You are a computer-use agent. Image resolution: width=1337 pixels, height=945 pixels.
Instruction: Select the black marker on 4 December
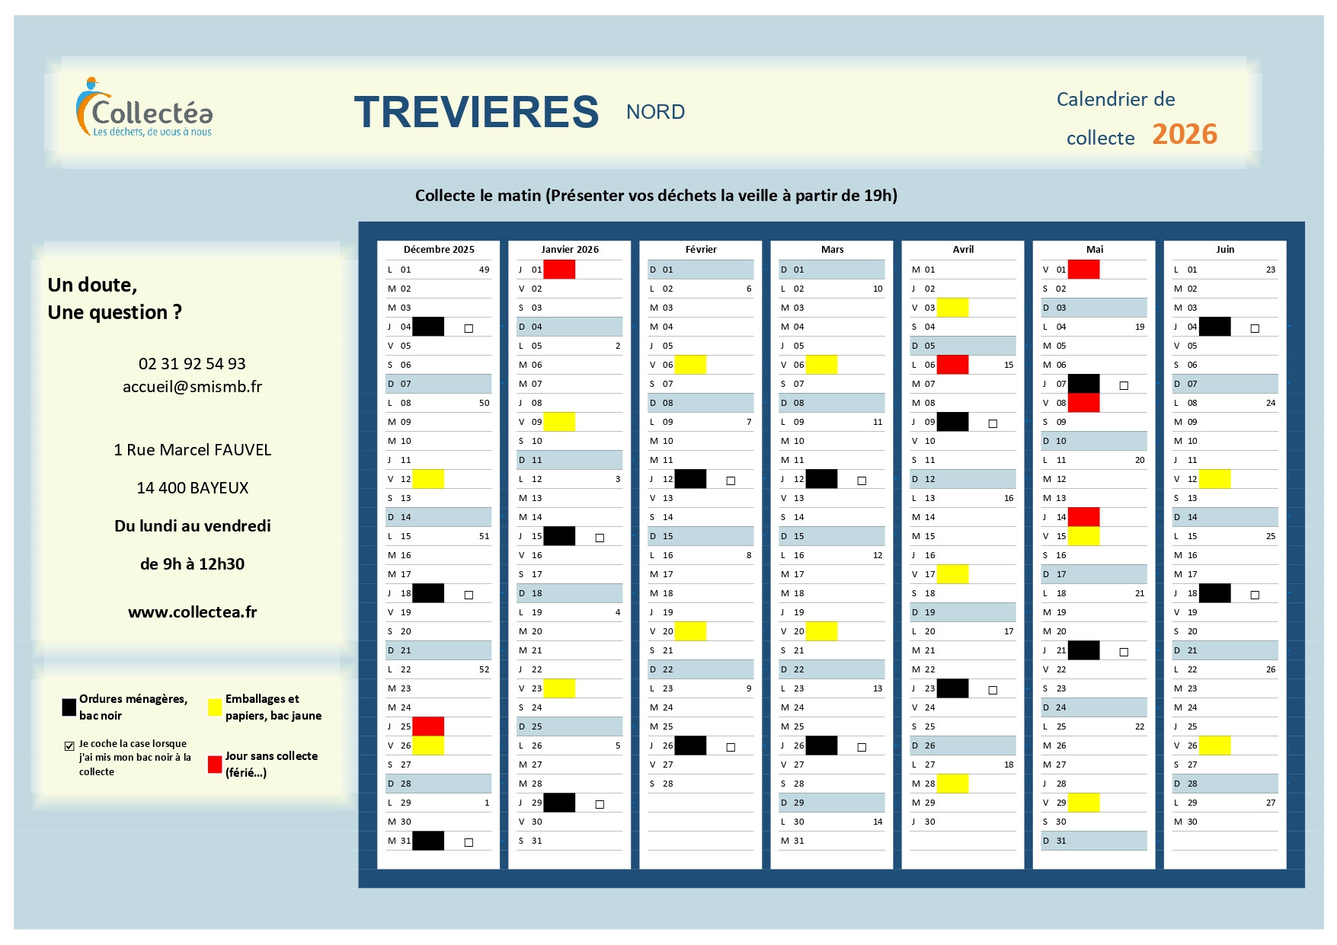tap(428, 327)
